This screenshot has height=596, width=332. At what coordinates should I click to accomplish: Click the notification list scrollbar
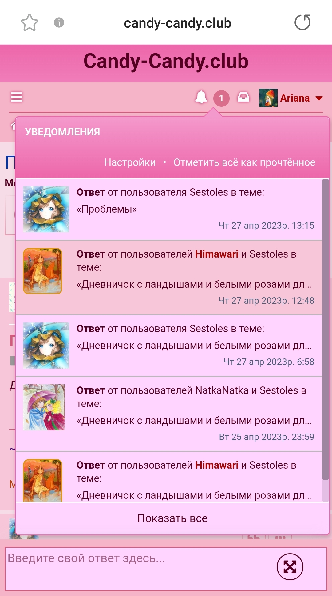[325, 329]
